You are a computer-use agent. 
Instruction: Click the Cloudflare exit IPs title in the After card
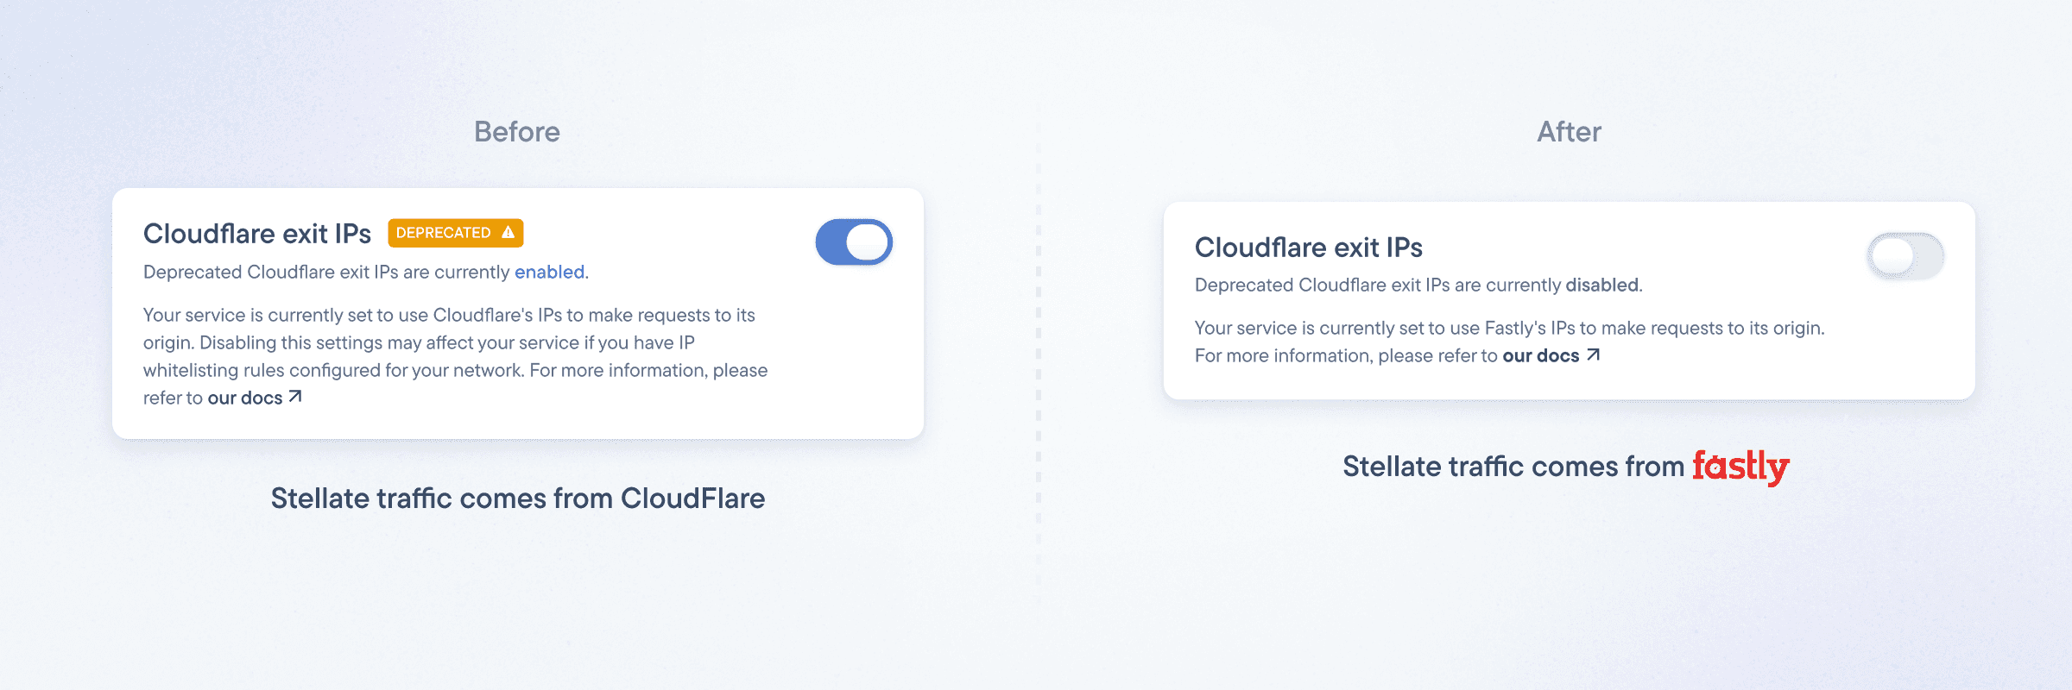click(1308, 248)
